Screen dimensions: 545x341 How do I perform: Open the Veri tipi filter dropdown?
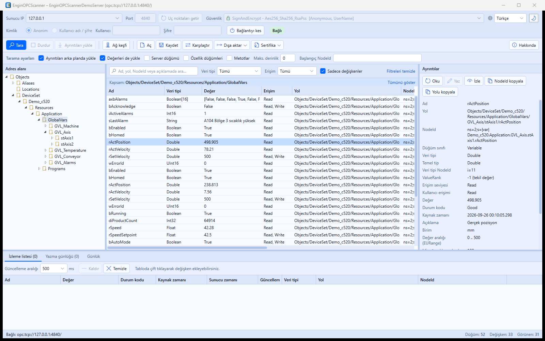click(x=239, y=71)
